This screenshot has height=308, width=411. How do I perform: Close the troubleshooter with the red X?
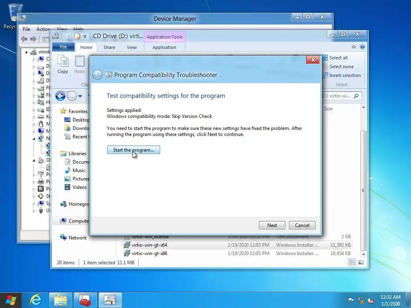click(x=313, y=60)
